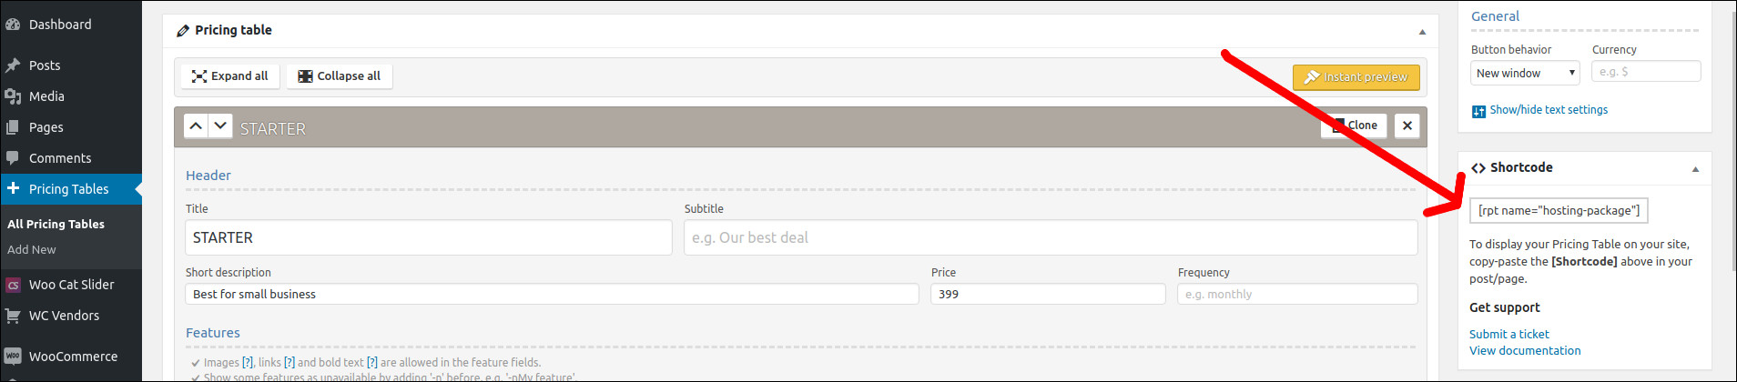1737x382 pixels.
Task: Launch Instant preview
Action: click(1356, 77)
